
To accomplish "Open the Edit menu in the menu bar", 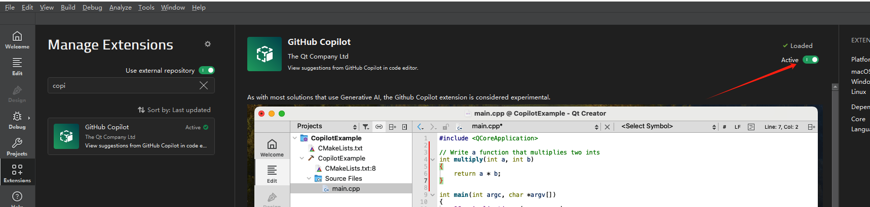I will (27, 7).
